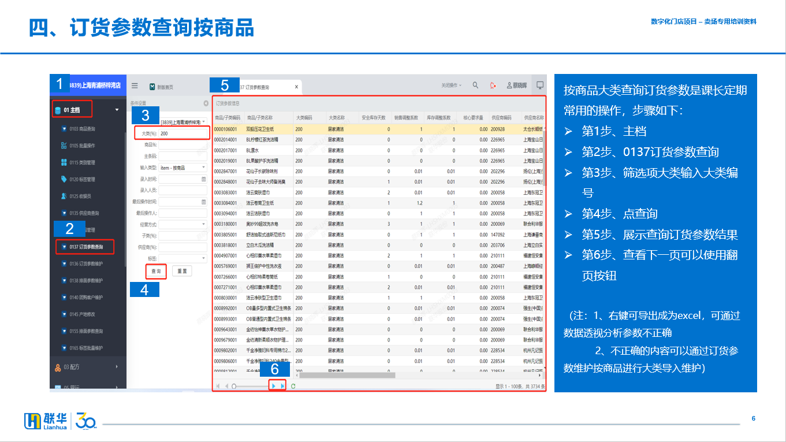Open the 标签 dropdown

[x=182, y=258]
